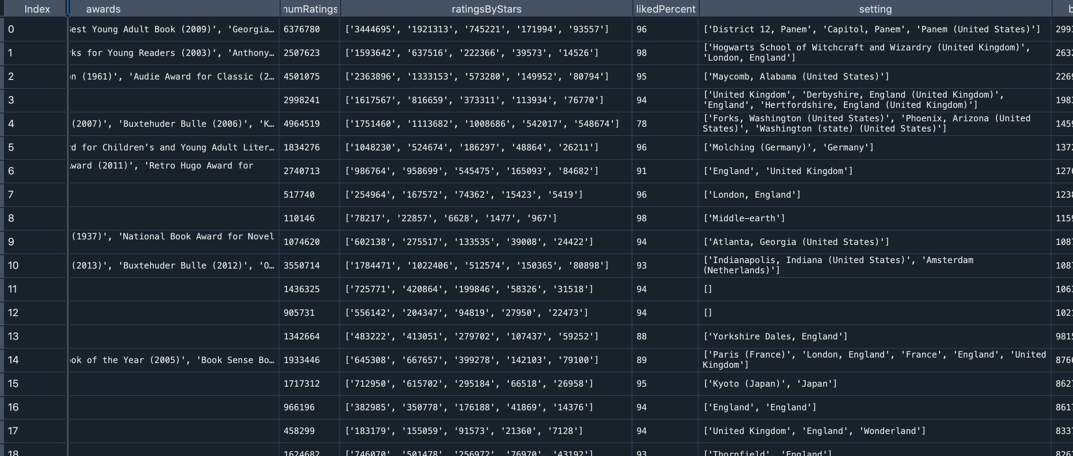1073x456 pixels.
Task: Select row index 17
Action: click(13, 430)
